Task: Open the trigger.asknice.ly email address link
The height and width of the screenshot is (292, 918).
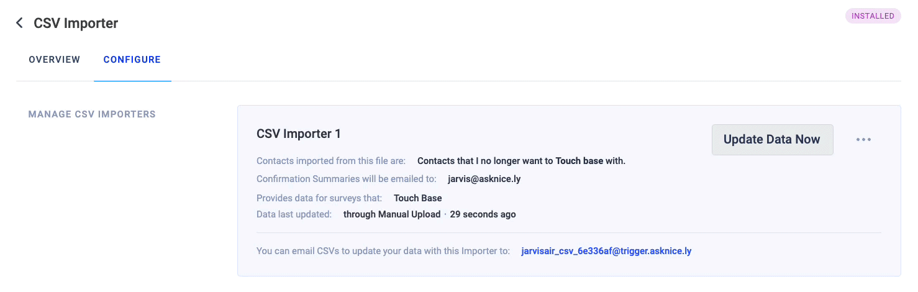Action: [606, 252]
